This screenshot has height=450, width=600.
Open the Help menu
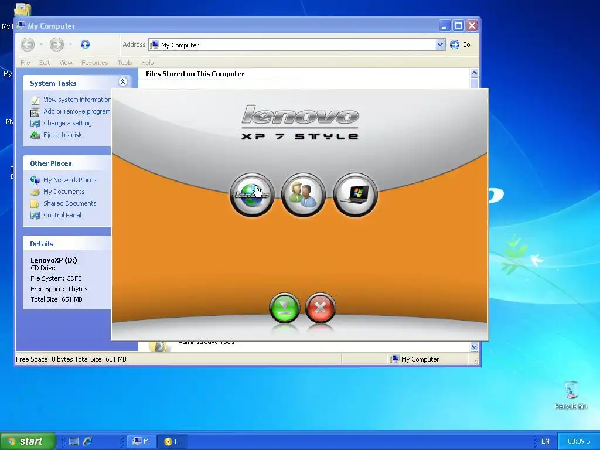pos(147,63)
